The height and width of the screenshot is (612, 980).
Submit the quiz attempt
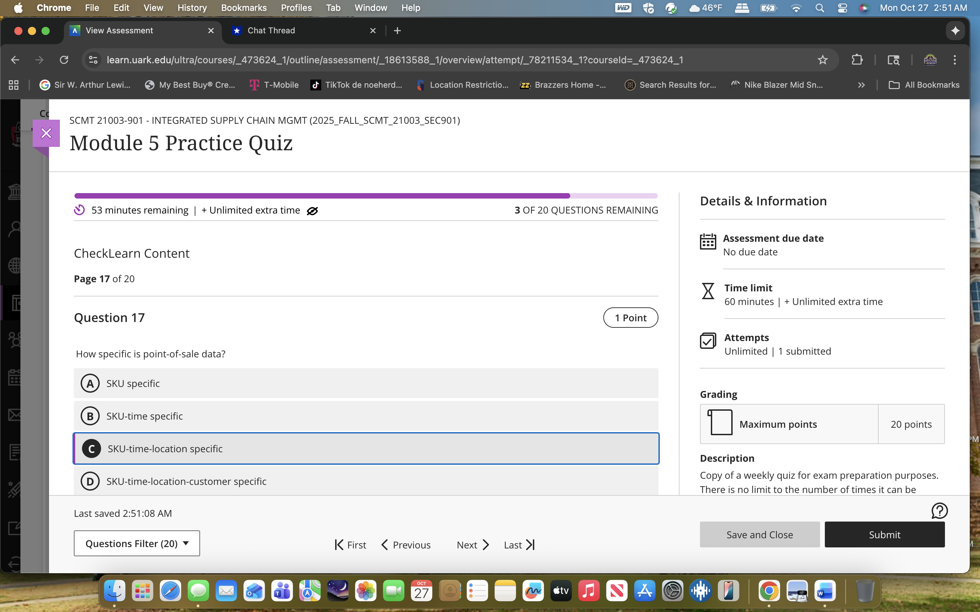pos(884,535)
